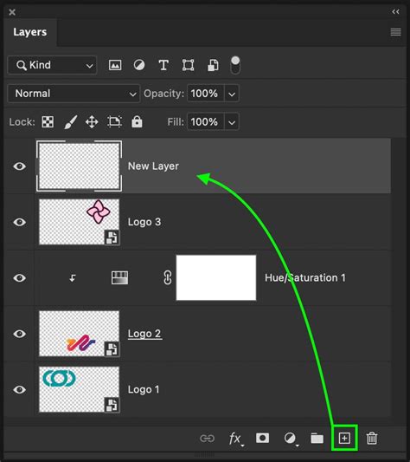The width and height of the screenshot is (410, 462).
Task: Click the Fill 100% field
Action: pyautogui.click(x=206, y=122)
